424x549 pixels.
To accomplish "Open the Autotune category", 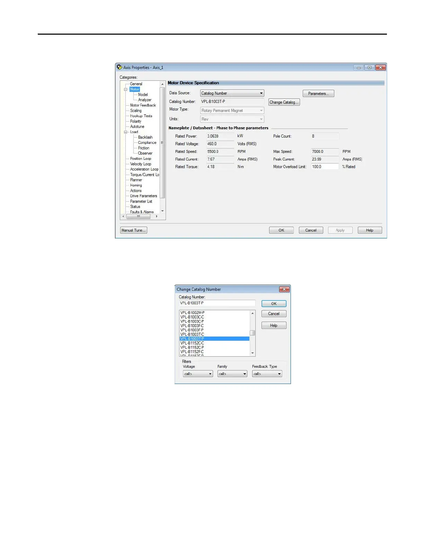I will pyautogui.click(x=137, y=127).
